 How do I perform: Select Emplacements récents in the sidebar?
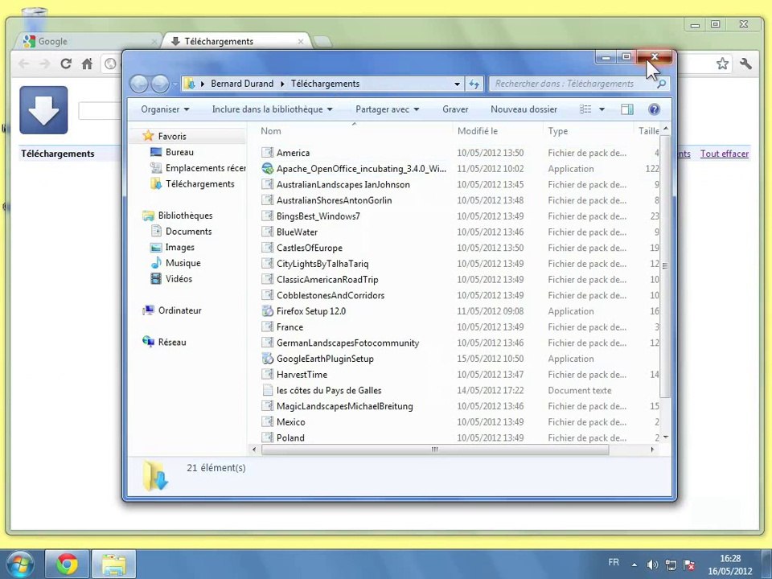pos(205,168)
